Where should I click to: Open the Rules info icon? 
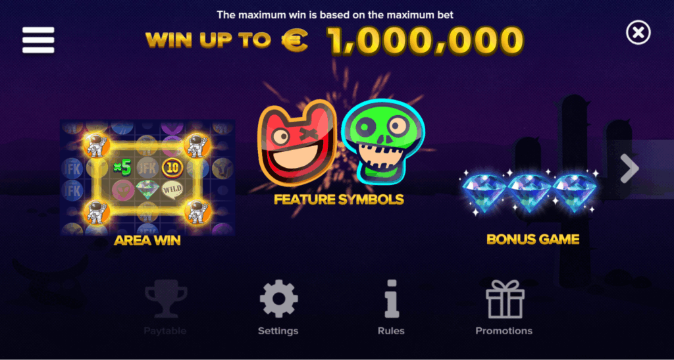tap(391, 299)
